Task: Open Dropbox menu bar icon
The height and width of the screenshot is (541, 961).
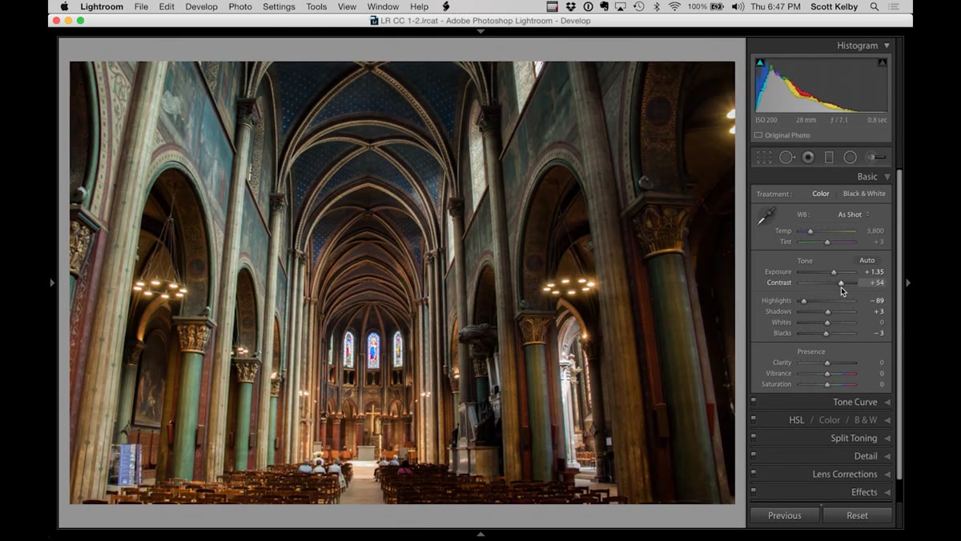Action: [x=570, y=6]
